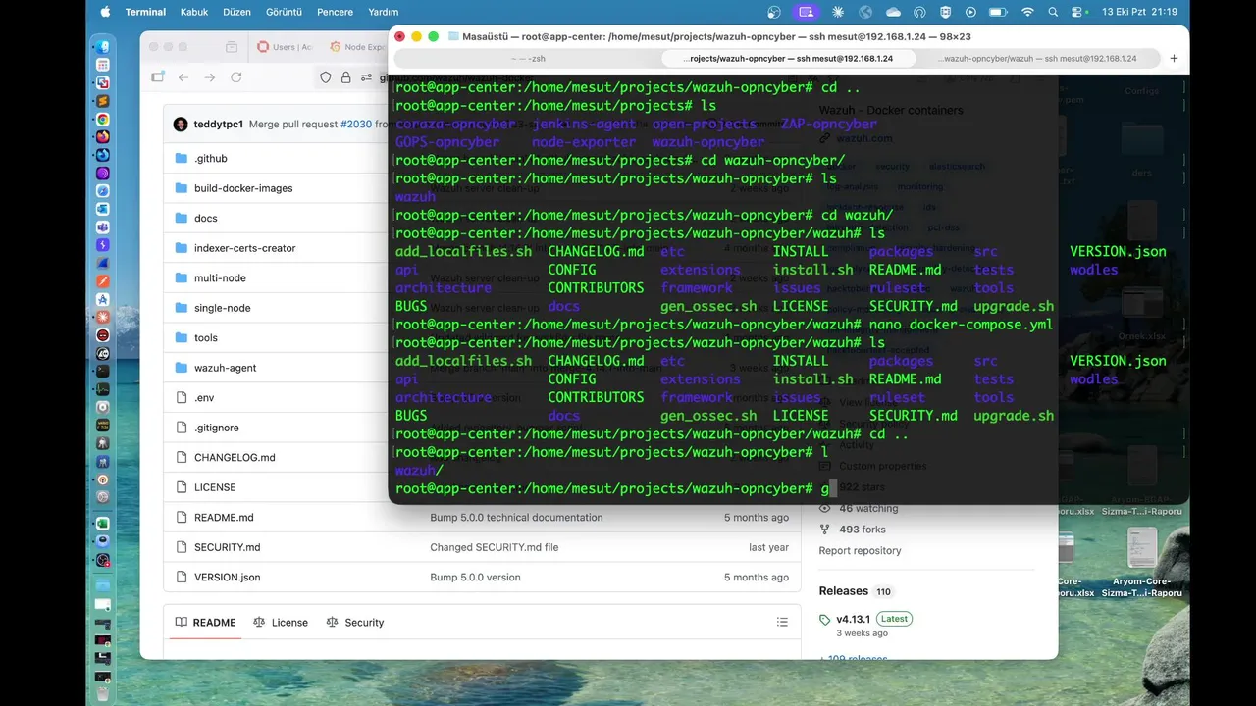Click the padlock site info icon
The height and width of the screenshot is (706, 1256).
point(345,77)
